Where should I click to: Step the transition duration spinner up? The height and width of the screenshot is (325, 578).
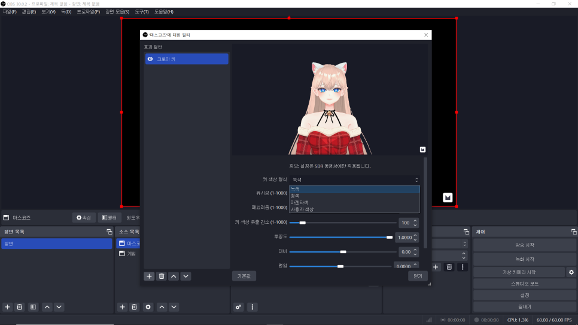click(464, 253)
